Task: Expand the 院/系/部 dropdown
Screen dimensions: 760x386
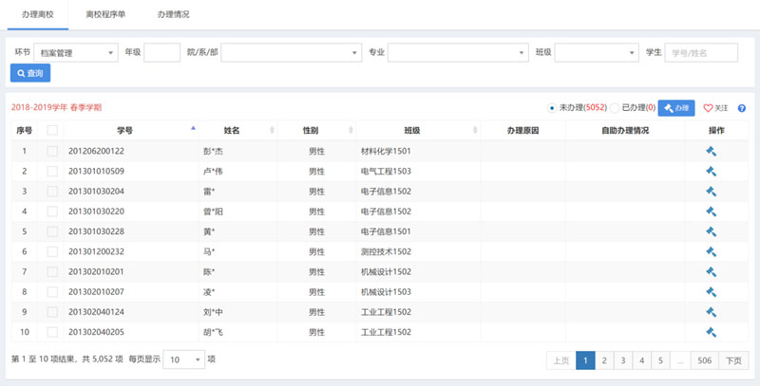Action: (x=292, y=52)
